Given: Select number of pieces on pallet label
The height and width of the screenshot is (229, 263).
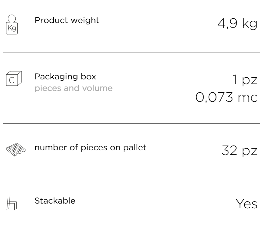Looking at the screenshot, I should click(90, 148).
